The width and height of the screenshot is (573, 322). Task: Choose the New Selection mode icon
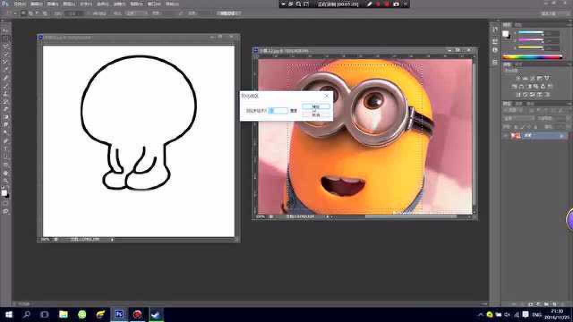pyautogui.click(x=24, y=13)
